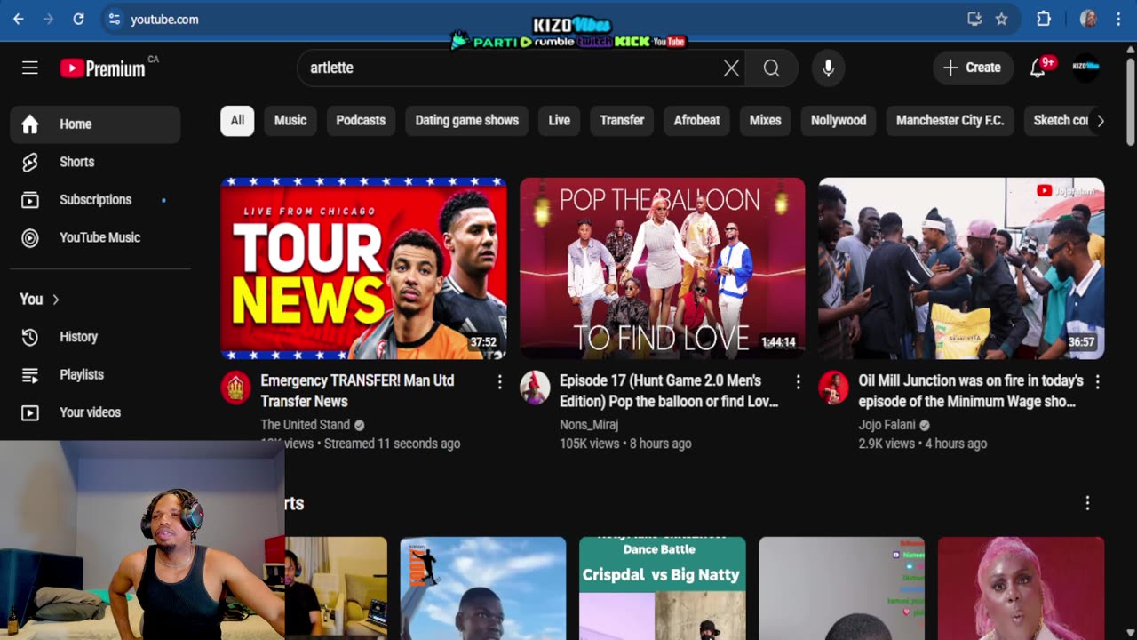Open Shorts in the sidebar

click(95, 162)
